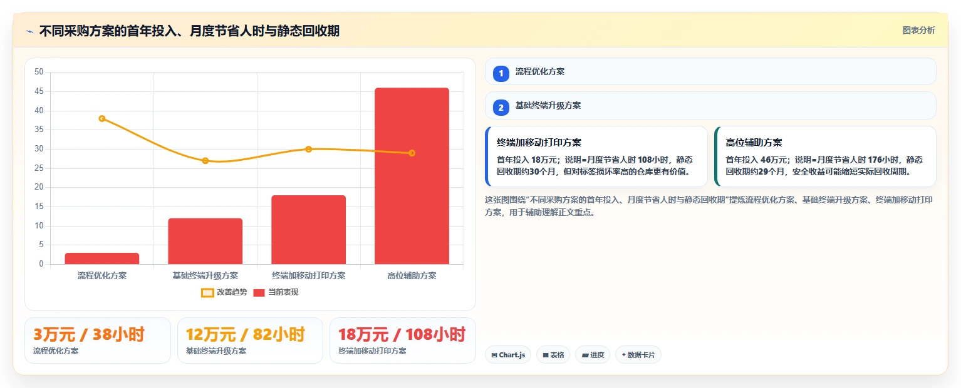Viewport: 961px width, 388px height.
Task: Click the x-axis label 终端加移动打印方案
Action: pos(309,275)
